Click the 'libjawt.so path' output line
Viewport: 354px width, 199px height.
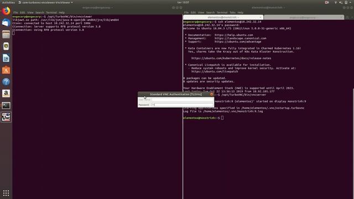[x=65, y=20]
